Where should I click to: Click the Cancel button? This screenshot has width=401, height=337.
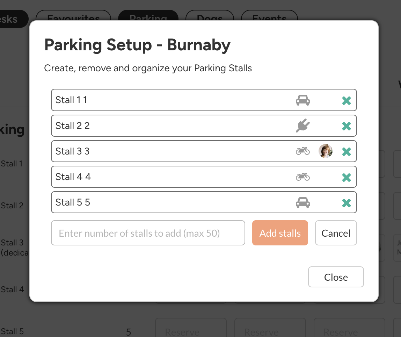point(336,233)
